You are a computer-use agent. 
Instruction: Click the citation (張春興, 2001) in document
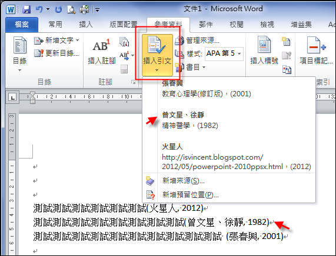(255, 236)
